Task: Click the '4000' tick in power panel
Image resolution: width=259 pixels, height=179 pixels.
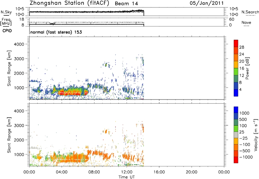Action: pyautogui.click(x=19, y=44)
